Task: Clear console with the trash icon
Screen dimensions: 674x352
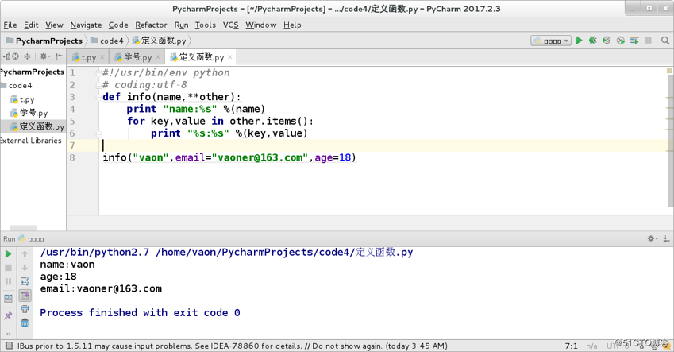Action: click(x=25, y=323)
